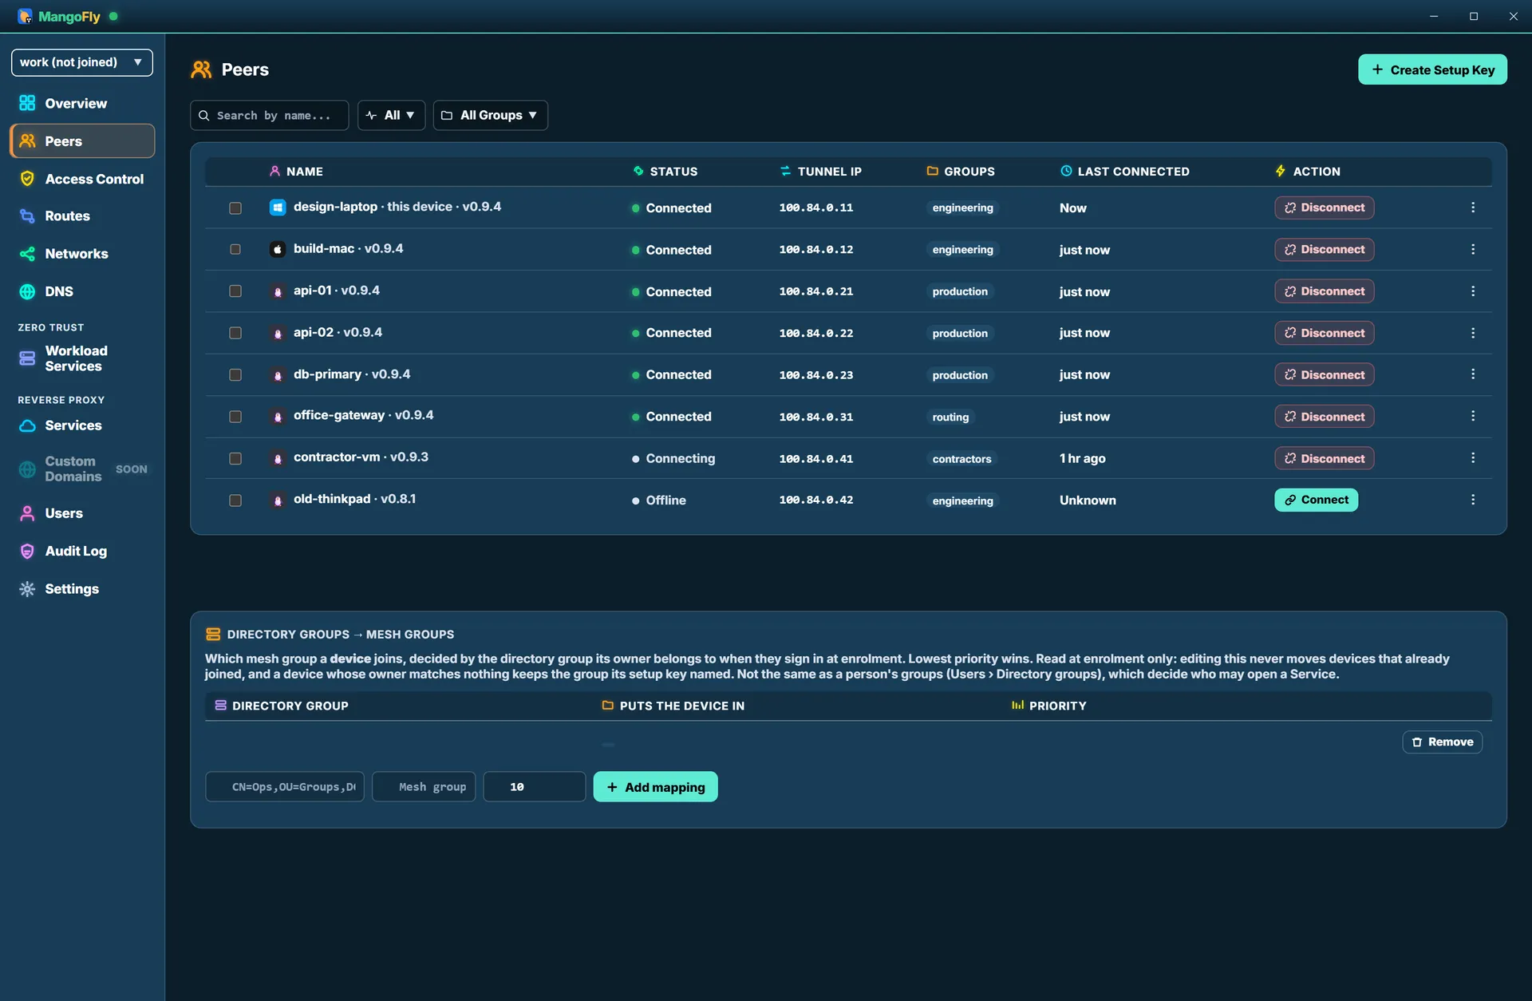The height and width of the screenshot is (1001, 1532).
Task: Remove the directory group mapping
Action: coord(1442,742)
